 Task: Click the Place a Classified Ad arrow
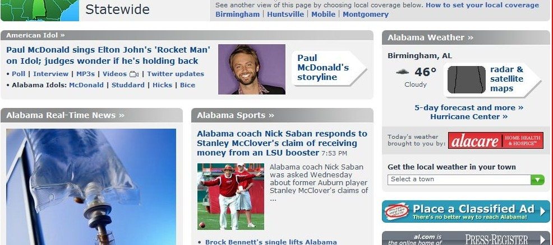coord(543,211)
